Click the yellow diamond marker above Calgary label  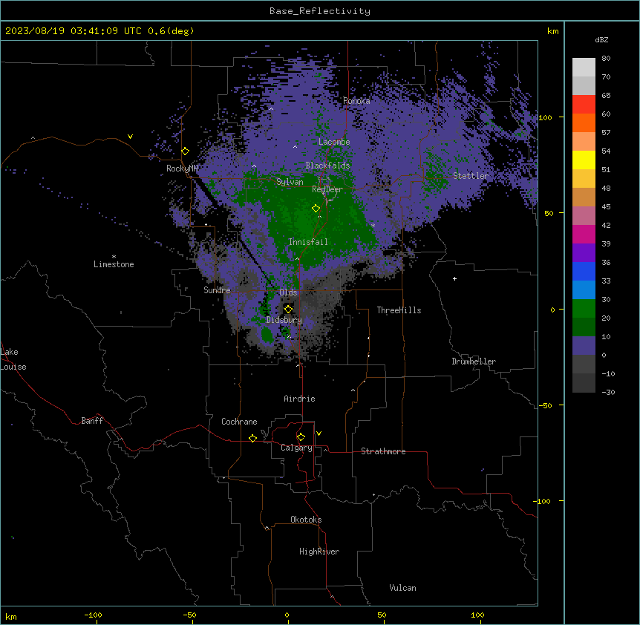[301, 437]
